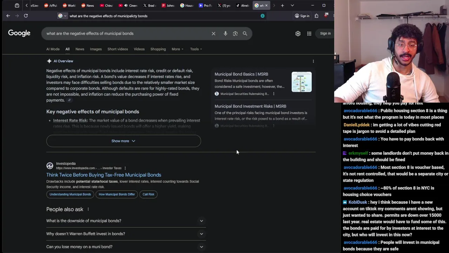Viewport: 449px width, 253px height.
Task: Open the Tools dropdown
Action: coord(196,49)
